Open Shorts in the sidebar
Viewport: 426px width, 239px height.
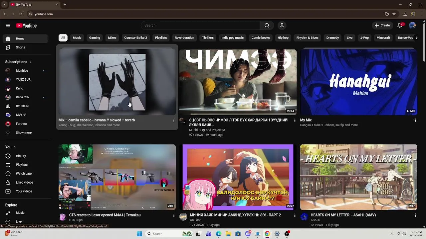point(26,47)
